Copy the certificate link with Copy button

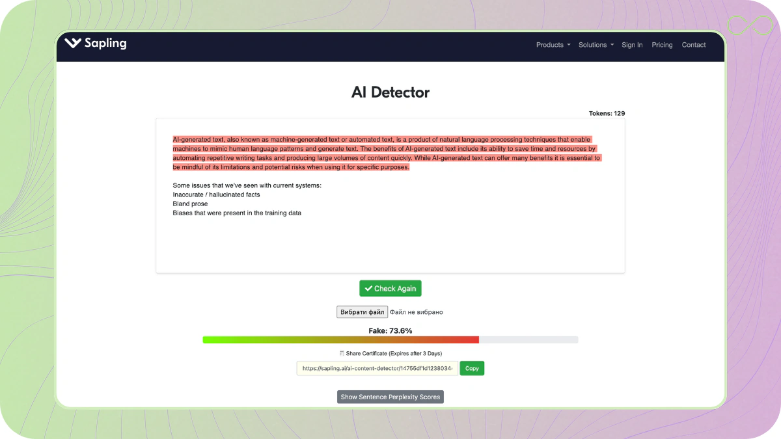[x=472, y=368]
